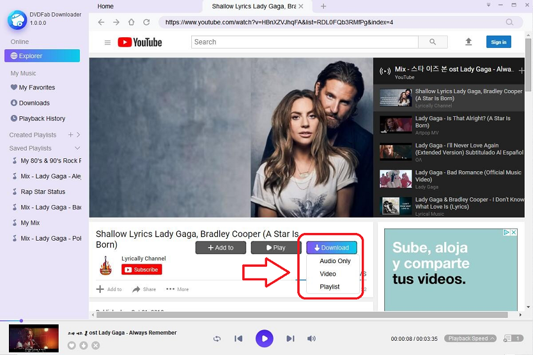Image resolution: width=533 pixels, height=355 pixels.
Task: Click the volume speaker icon in player
Action: 312,338
